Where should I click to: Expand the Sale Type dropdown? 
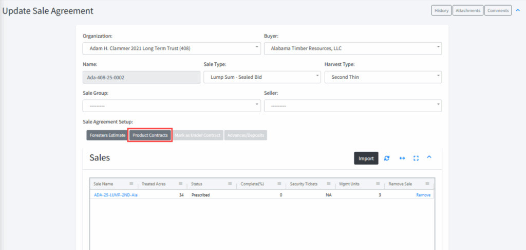262,77
